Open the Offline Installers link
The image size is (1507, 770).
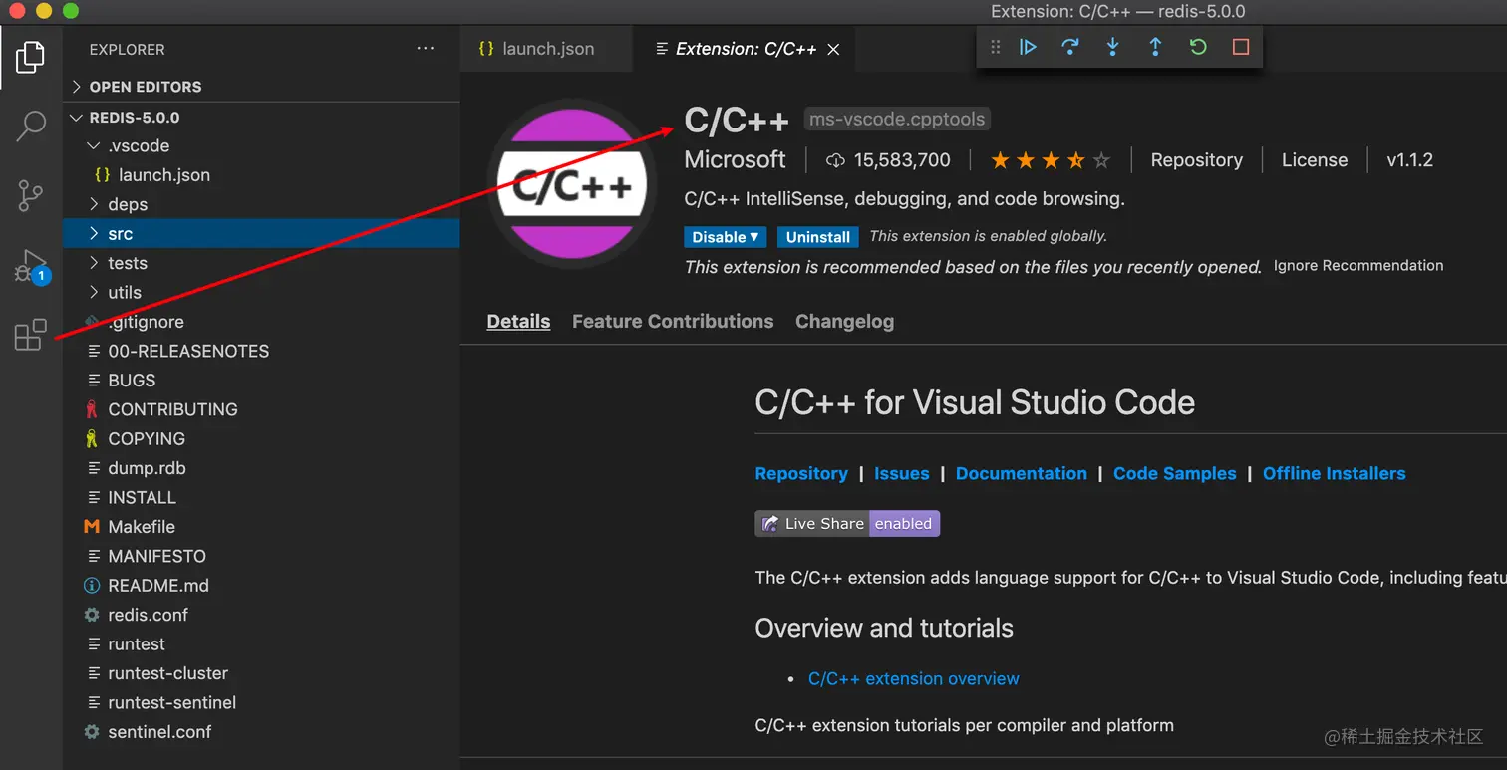1334,474
